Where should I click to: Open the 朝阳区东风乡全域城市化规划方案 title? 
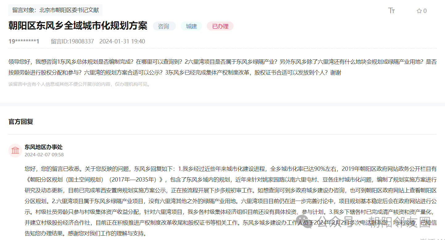tap(78, 26)
